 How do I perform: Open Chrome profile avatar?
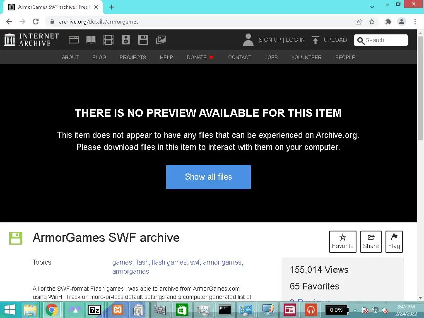tap(402, 22)
